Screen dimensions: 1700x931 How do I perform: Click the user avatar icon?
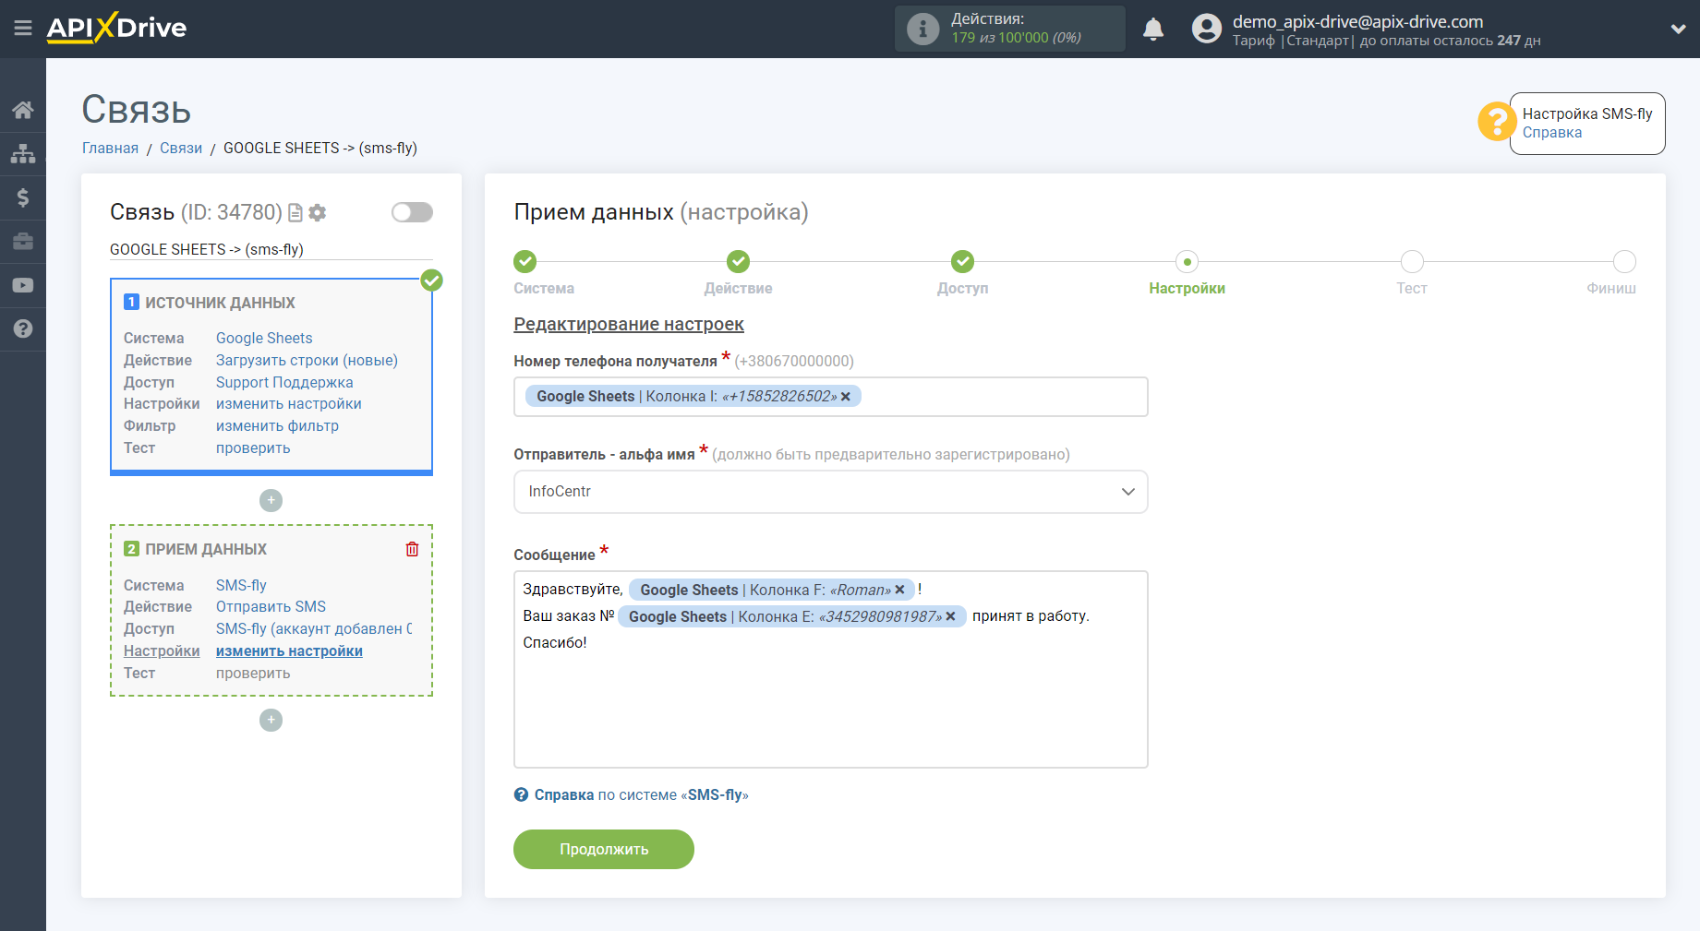click(x=1206, y=29)
